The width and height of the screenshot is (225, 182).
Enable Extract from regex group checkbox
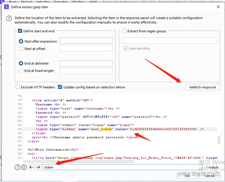coord(124,31)
